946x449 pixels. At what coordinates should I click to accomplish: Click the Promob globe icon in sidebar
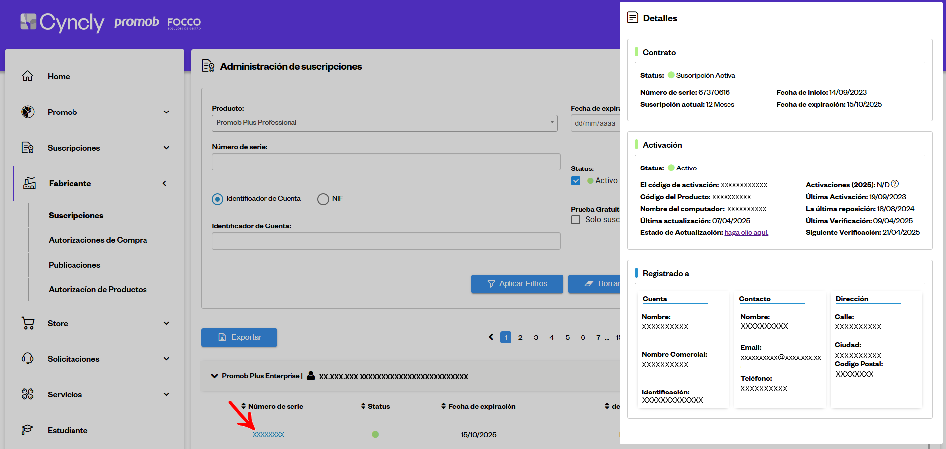(x=28, y=112)
